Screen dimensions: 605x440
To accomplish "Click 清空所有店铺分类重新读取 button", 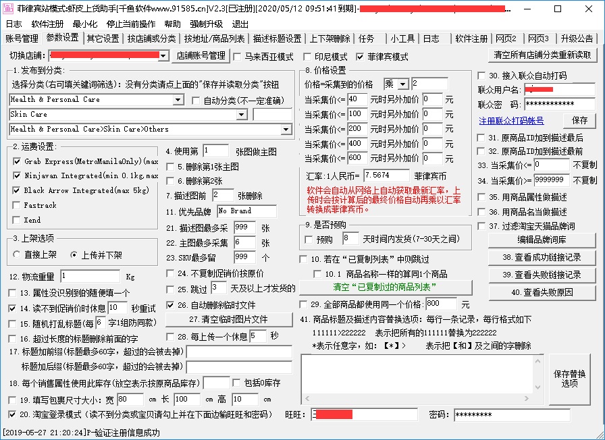I will pyautogui.click(x=542, y=55).
